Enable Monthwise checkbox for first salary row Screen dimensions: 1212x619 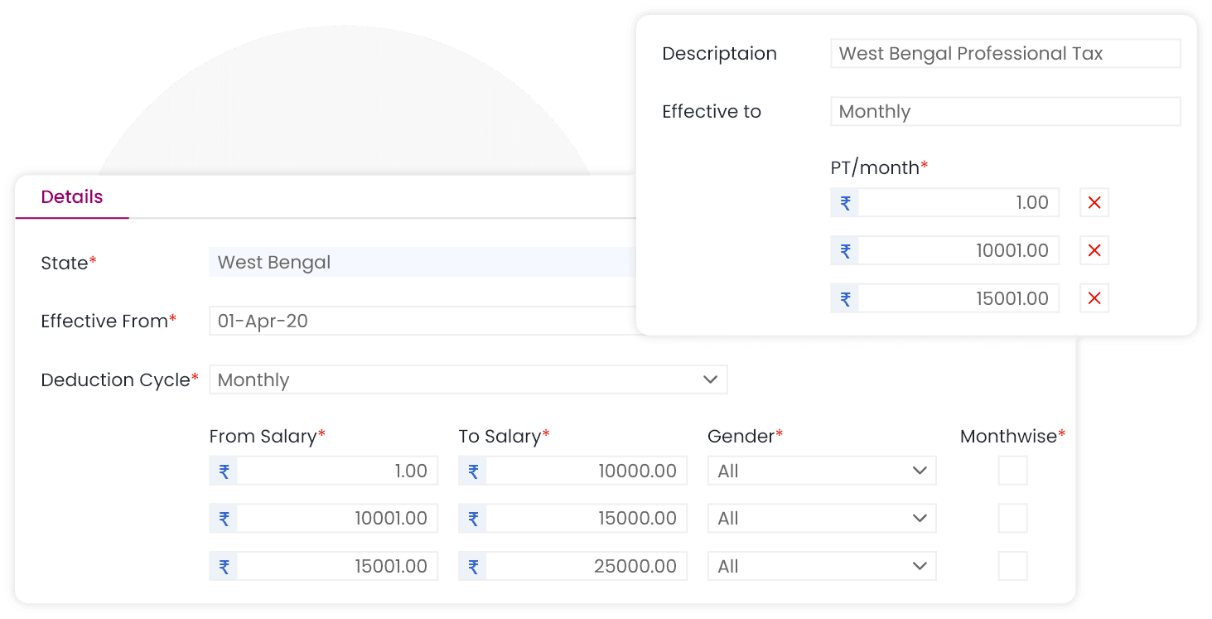(x=1012, y=471)
